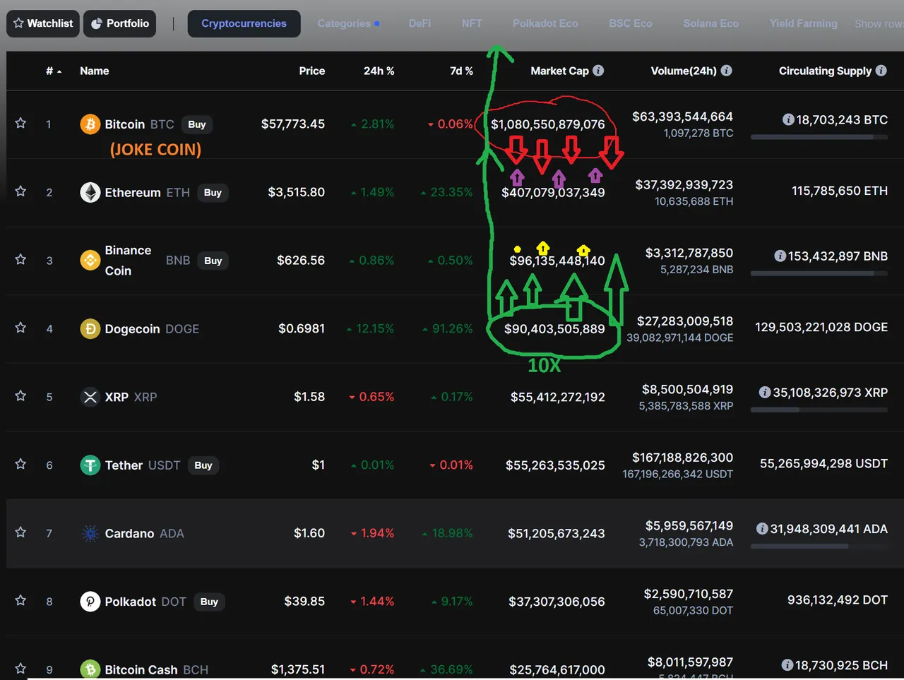The image size is (904, 680).
Task: Select the Cryptocurrencies tab
Action: 244,23
